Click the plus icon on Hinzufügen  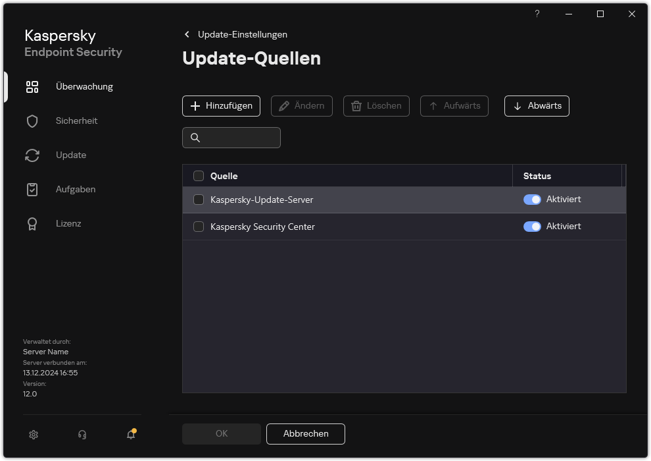[x=195, y=106]
